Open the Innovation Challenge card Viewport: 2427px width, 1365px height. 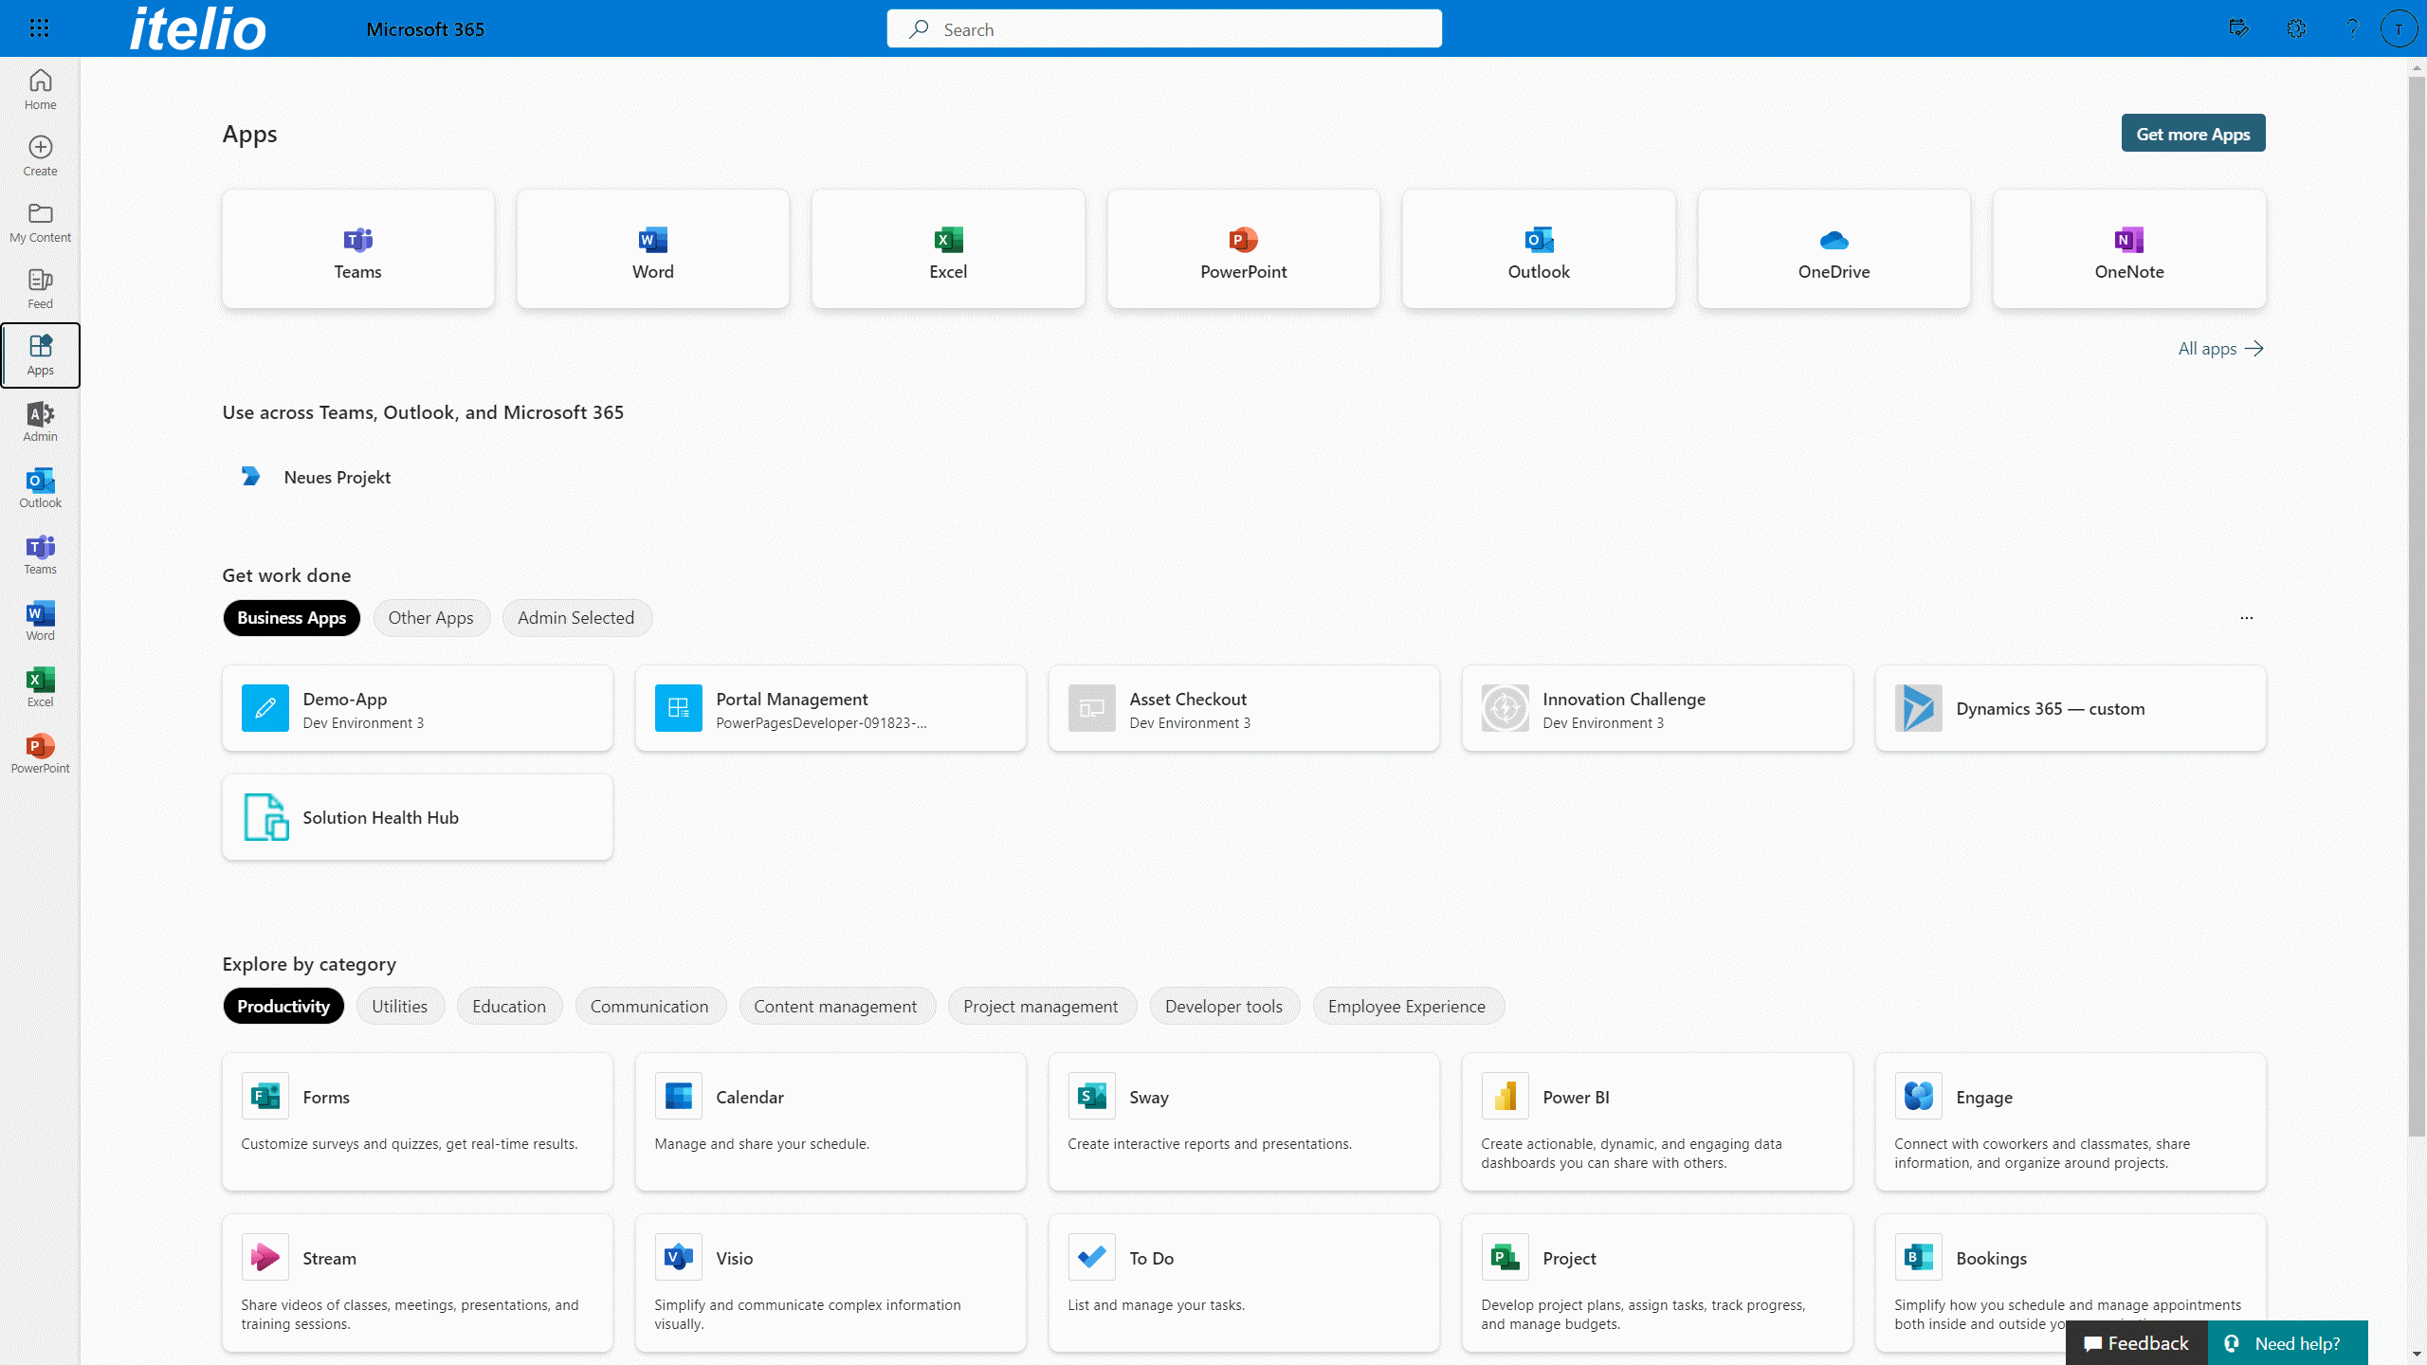point(1657,708)
